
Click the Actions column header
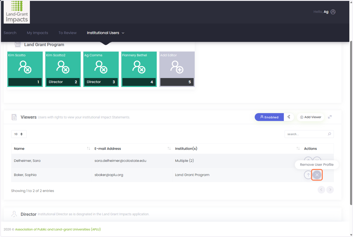(x=310, y=148)
